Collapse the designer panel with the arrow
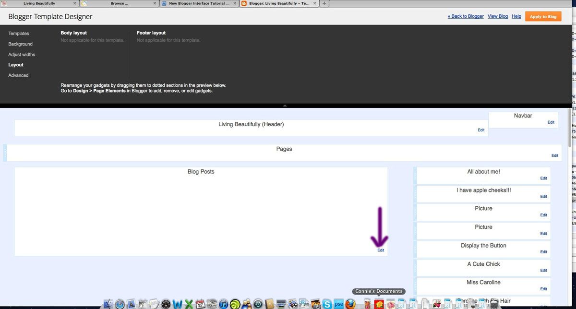 click(285, 105)
